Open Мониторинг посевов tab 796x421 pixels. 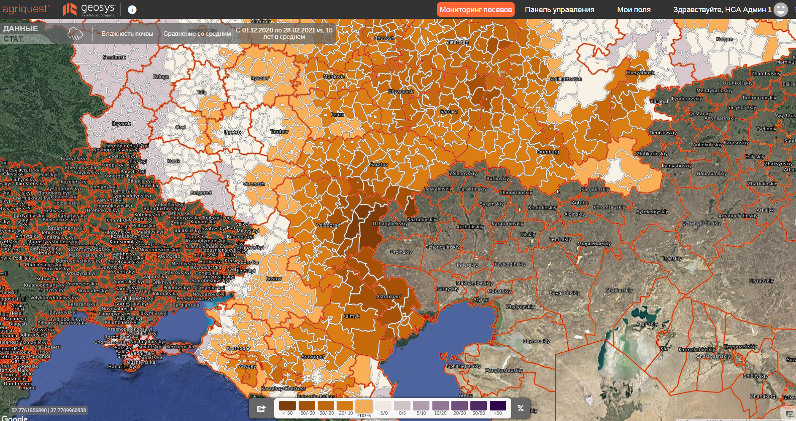click(x=476, y=9)
